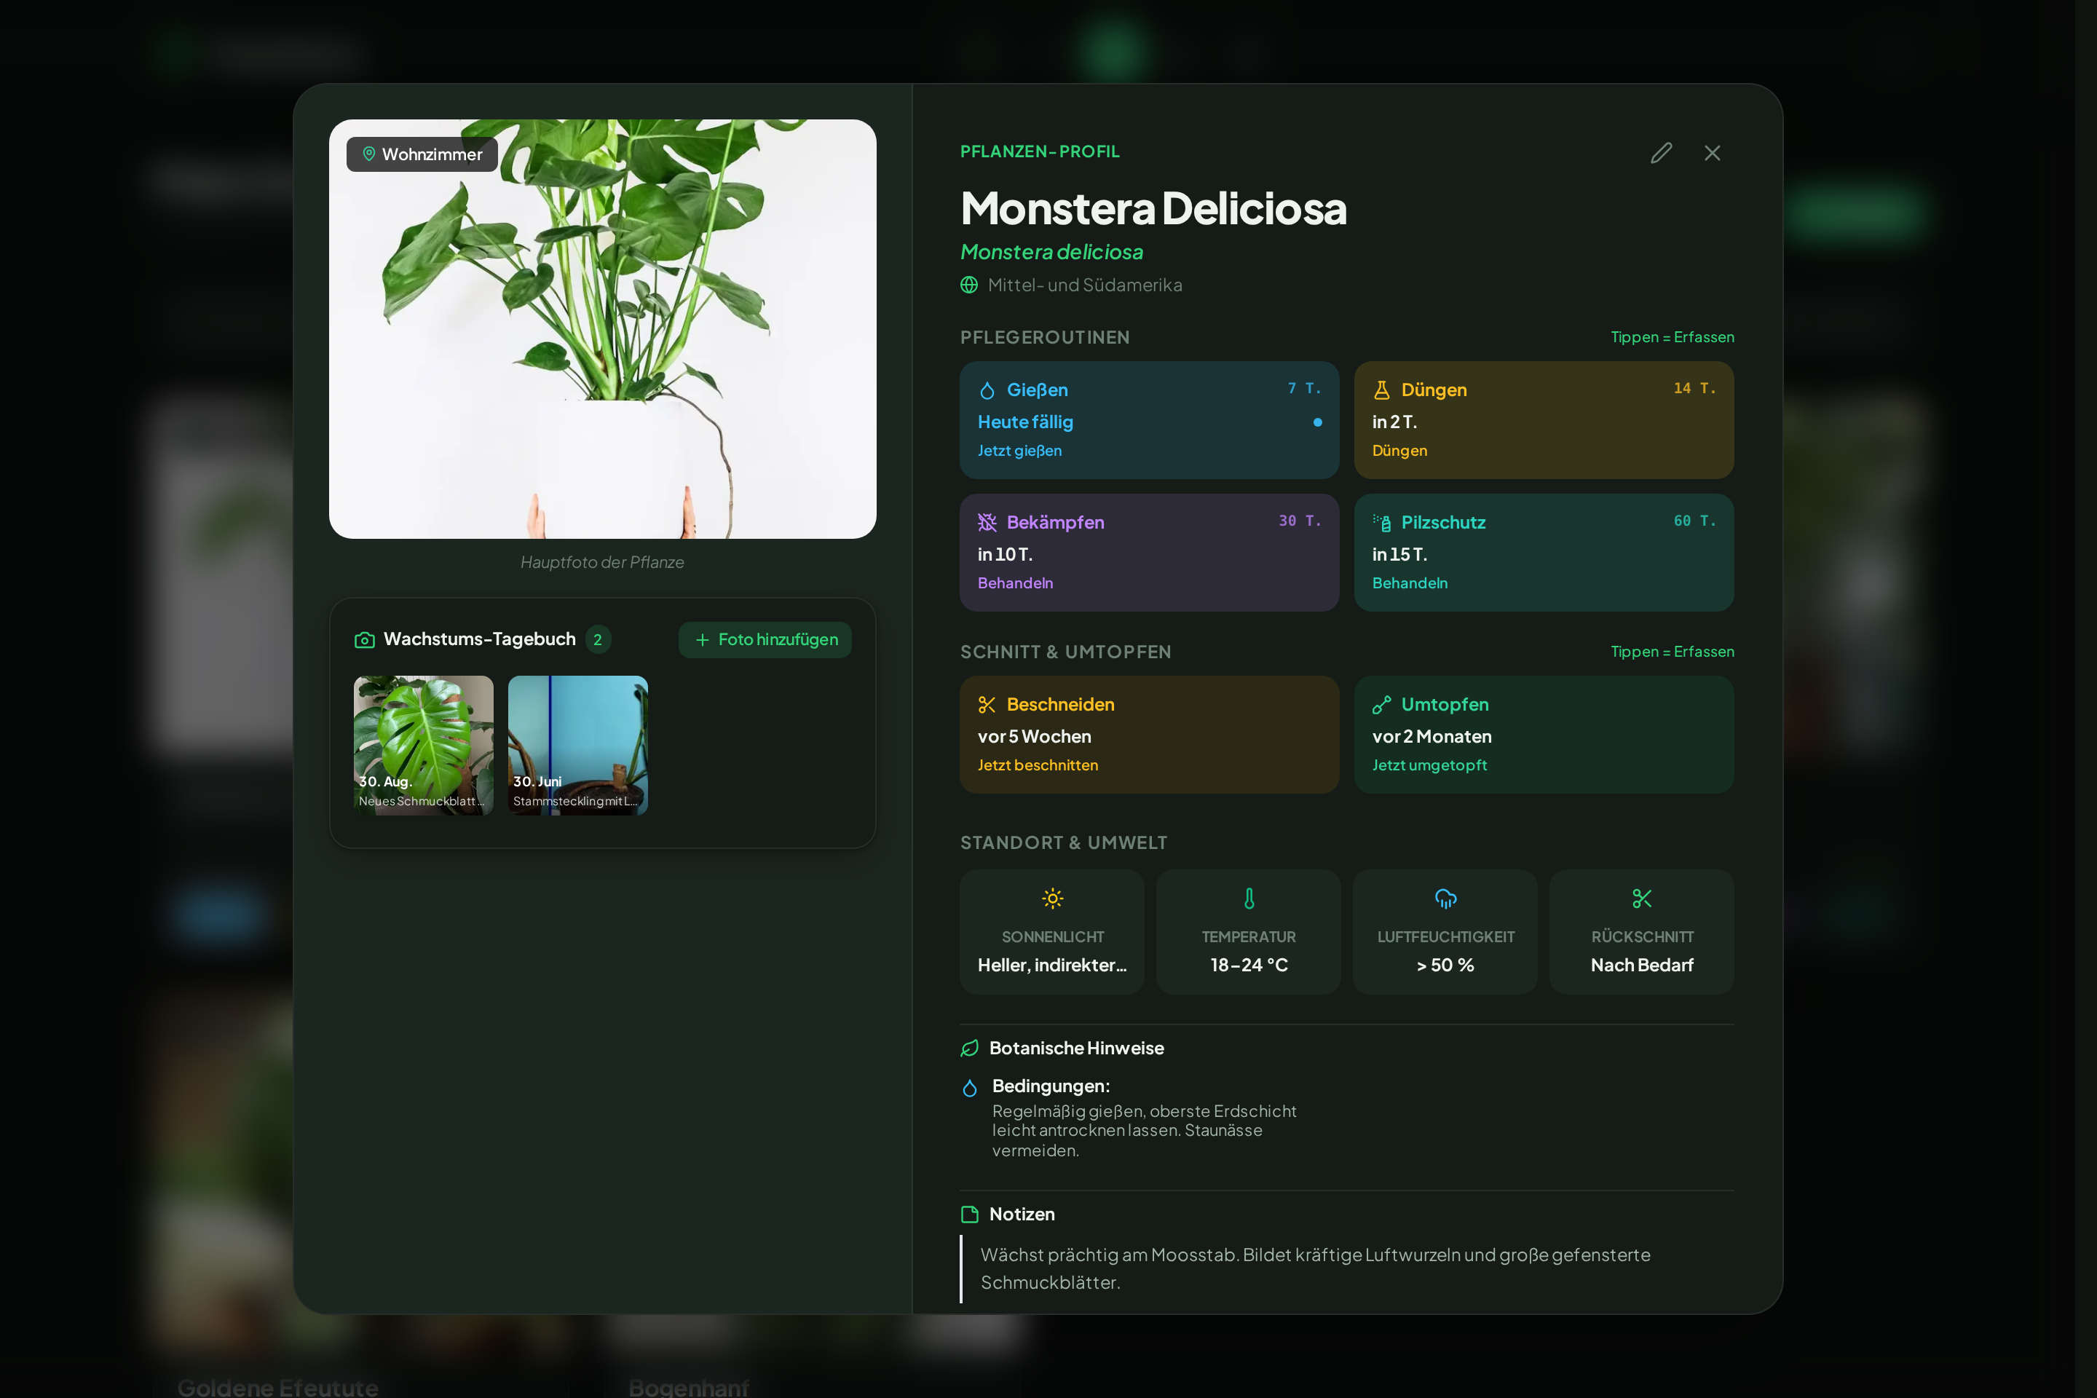Close the plant profile dialog
The height and width of the screenshot is (1398, 2097).
tap(1712, 154)
